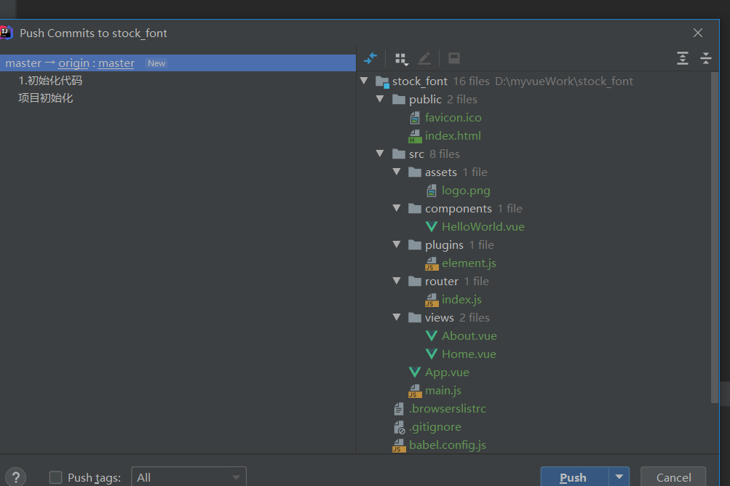Click the master target branch link
The height and width of the screenshot is (486, 730).
click(x=116, y=63)
